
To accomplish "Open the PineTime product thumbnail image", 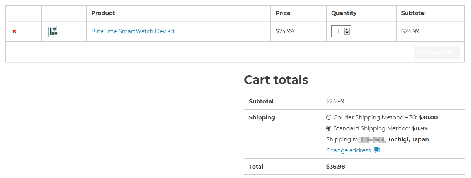I will coord(53,31).
